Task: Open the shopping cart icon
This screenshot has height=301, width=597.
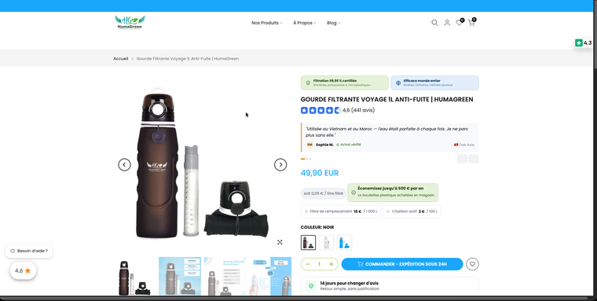Action: click(472, 23)
